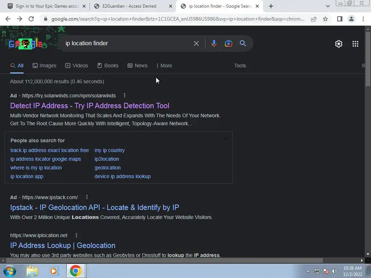Open the Windows Start menu
Viewport: 371px width, 278px height.
(9, 271)
